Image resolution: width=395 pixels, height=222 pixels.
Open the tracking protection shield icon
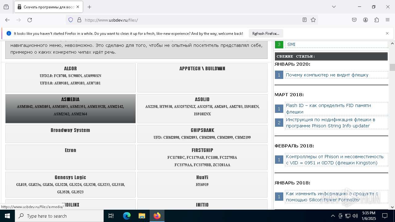pos(71,20)
